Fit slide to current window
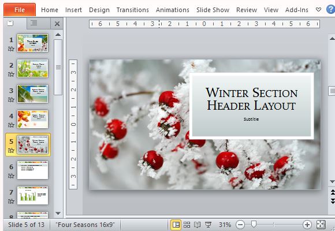Viewport: 335px width, 231px height. 321,225
